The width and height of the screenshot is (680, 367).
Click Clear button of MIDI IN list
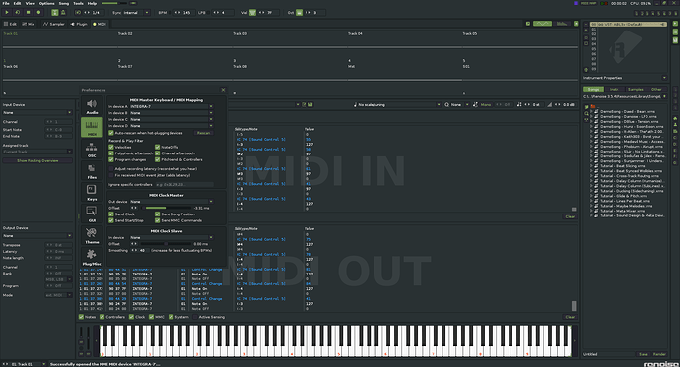point(570,216)
